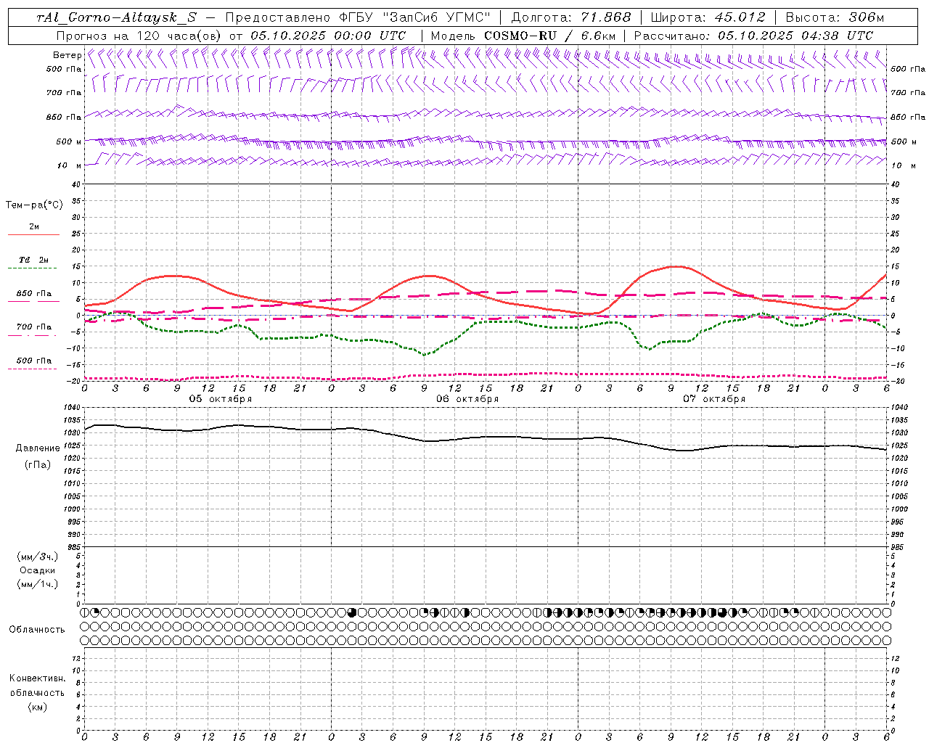The image size is (929, 743).
Task: Click the 985 value on left pressure axis
Action: click(x=74, y=547)
